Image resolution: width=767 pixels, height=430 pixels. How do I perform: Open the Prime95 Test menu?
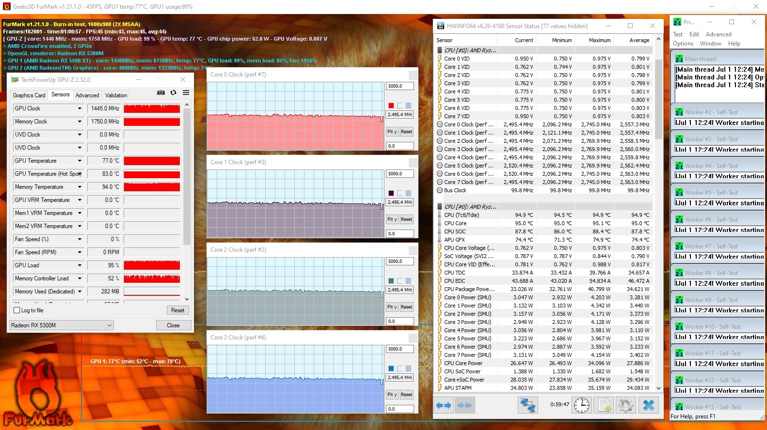[x=678, y=34]
